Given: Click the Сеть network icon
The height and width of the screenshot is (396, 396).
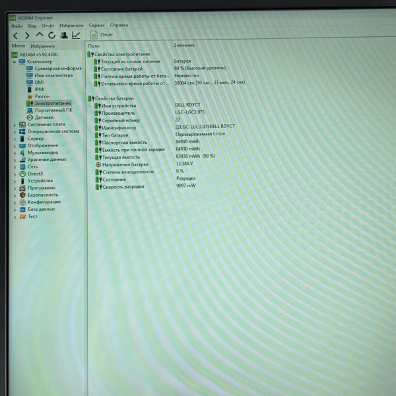Looking at the screenshot, I should (22, 167).
